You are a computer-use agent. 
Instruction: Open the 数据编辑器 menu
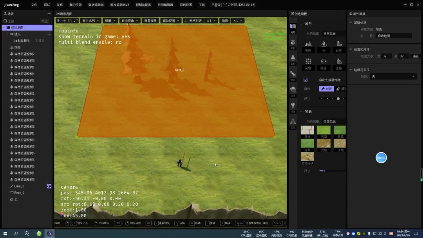point(96,5)
